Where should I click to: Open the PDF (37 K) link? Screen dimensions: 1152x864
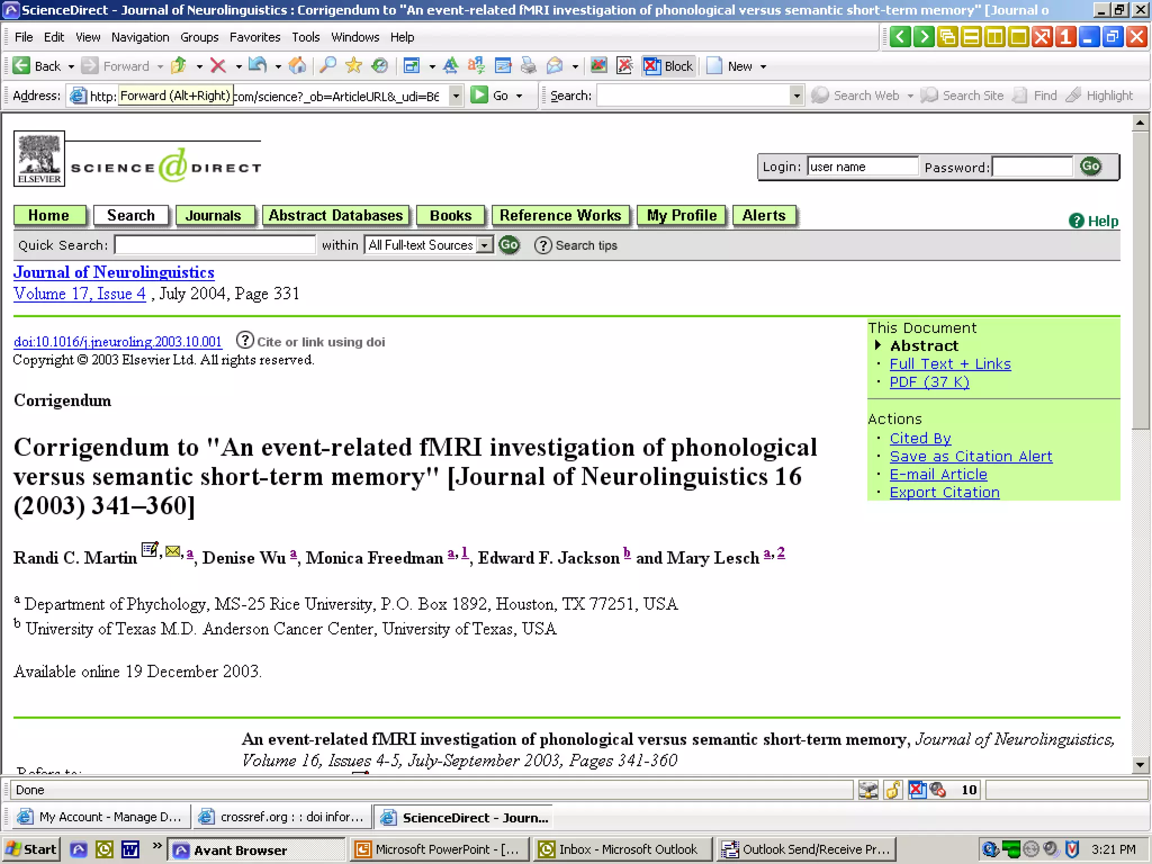point(929,382)
